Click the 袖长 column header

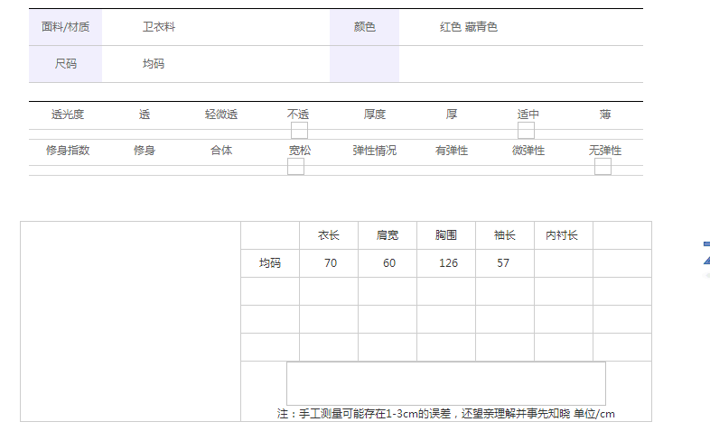(x=504, y=235)
